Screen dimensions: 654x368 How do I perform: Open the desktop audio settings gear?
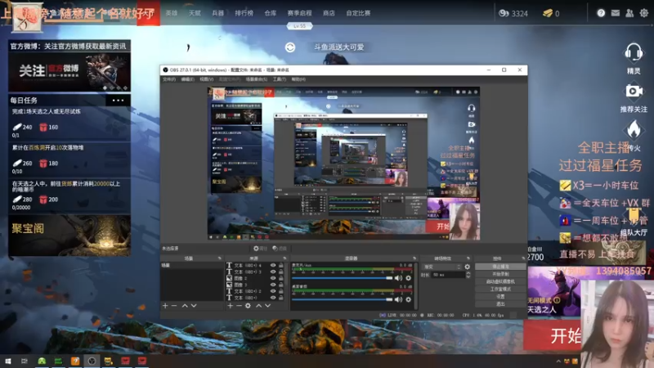pyautogui.click(x=408, y=299)
